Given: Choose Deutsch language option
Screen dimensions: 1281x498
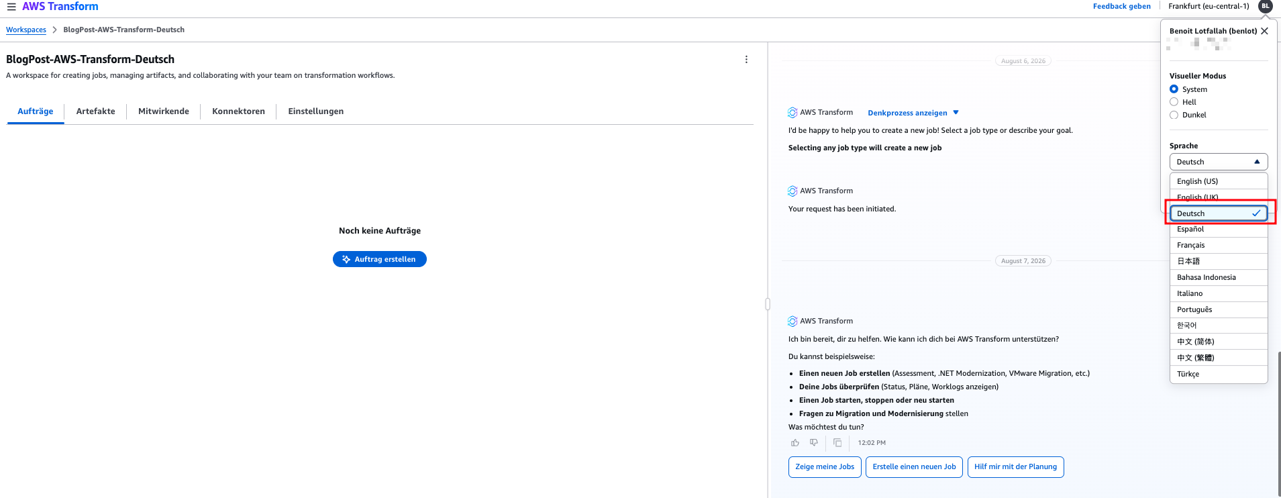Looking at the screenshot, I should click(1219, 213).
